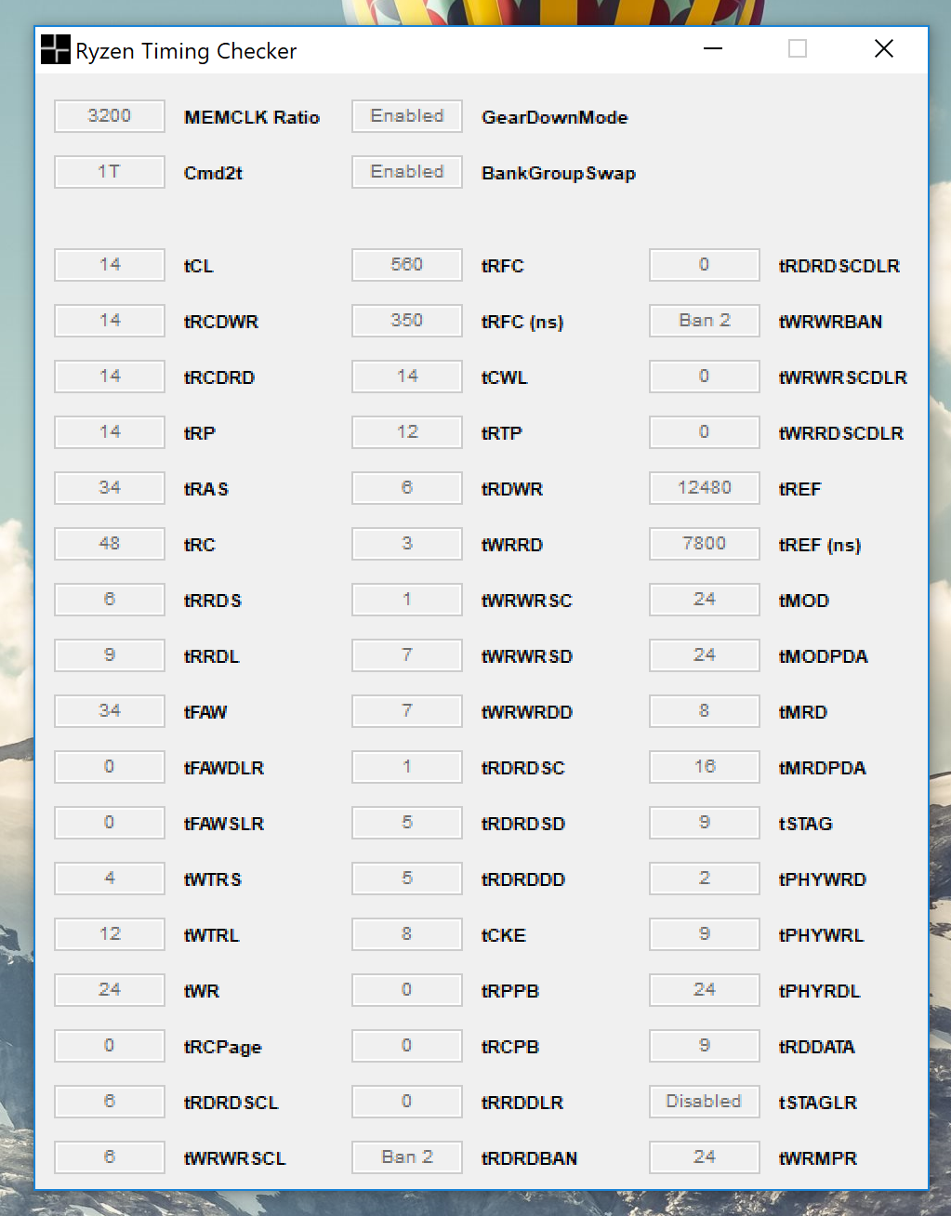The image size is (951, 1216).
Task: Select the tMRD value field
Action: [x=705, y=711]
